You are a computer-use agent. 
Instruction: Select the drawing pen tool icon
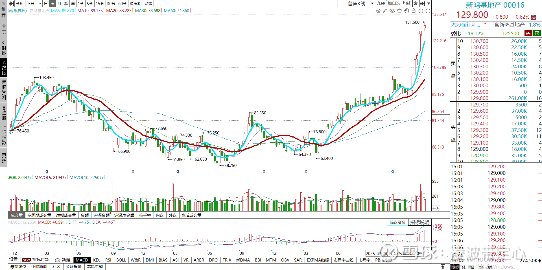385,11
